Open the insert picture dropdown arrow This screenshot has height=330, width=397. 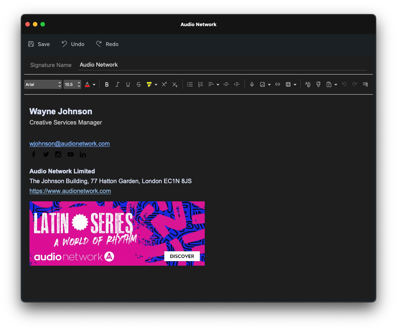[269, 84]
